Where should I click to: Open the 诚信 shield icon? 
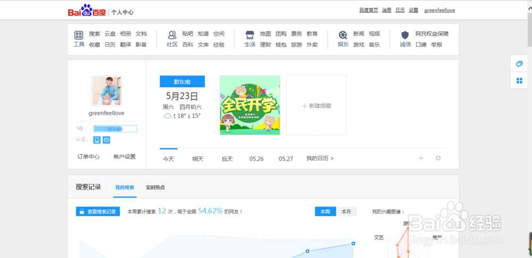pos(405,35)
